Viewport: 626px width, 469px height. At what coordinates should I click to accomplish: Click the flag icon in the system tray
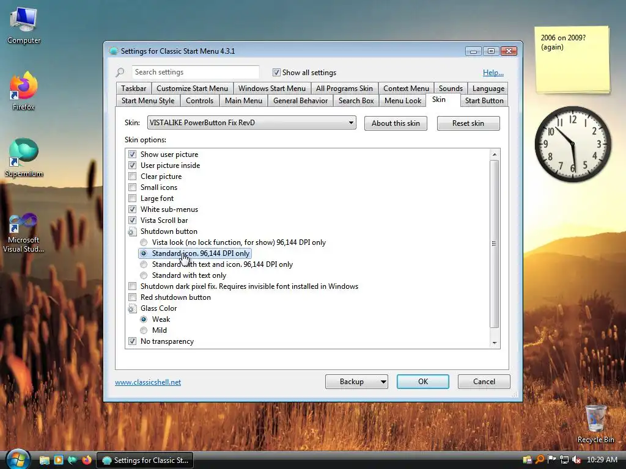pos(552,459)
